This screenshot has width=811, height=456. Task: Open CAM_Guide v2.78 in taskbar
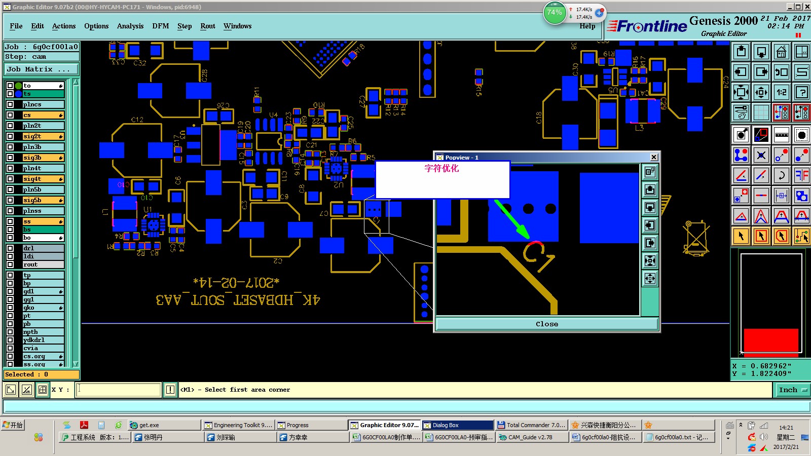pos(532,437)
